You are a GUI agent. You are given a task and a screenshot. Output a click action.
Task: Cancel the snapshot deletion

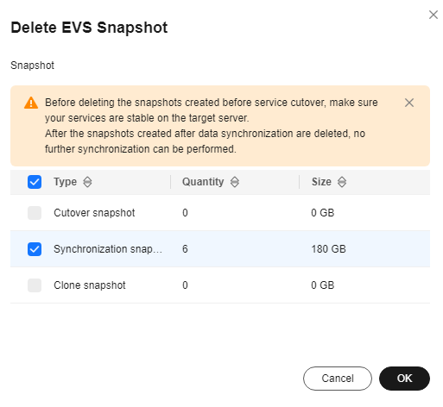pyautogui.click(x=338, y=379)
